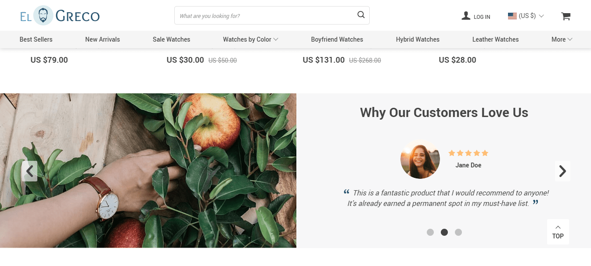The height and width of the screenshot is (266, 591).
Task: Click the El Greco logo
Action: pos(60,16)
